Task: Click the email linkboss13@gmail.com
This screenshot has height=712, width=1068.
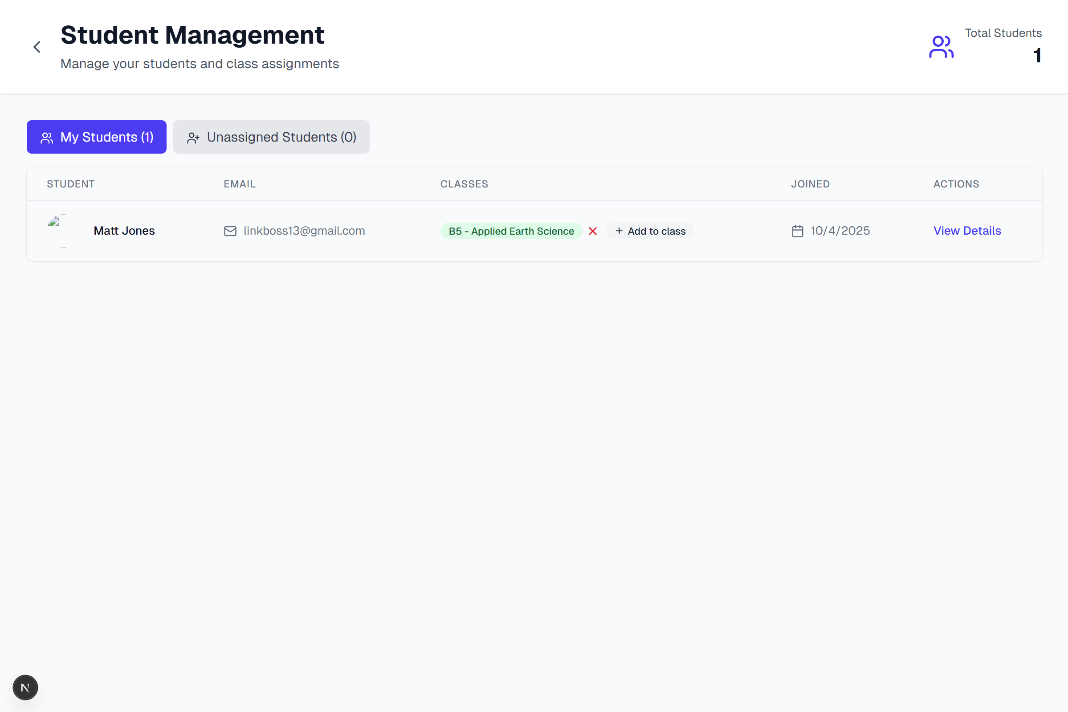Action: tap(304, 231)
